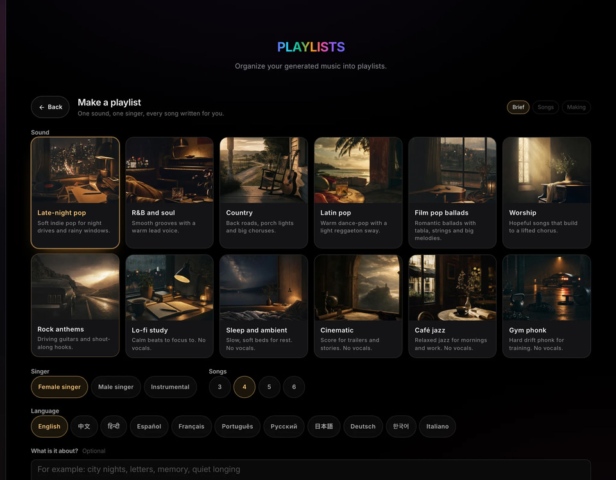Choose Português as the language
616x480 pixels.
point(237,427)
